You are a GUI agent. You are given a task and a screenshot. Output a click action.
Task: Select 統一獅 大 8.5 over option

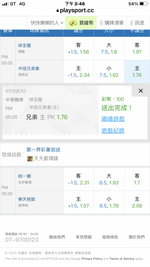click(x=109, y=179)
